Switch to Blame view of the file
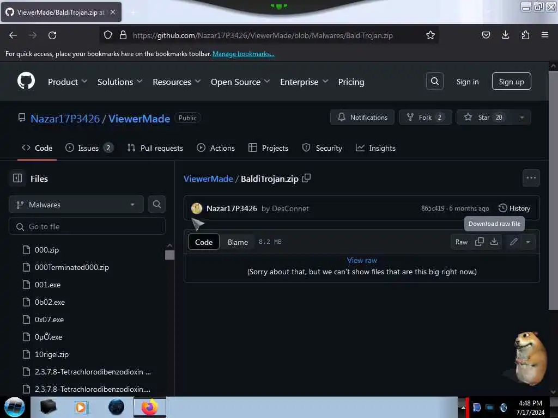 tap(238, 242)
